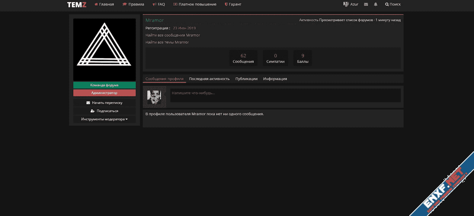Go to Главная home page

(104, 4)
